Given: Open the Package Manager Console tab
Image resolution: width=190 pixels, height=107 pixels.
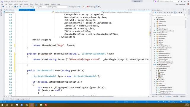Looking at the screenshot, I should click(x=23, y=99).
